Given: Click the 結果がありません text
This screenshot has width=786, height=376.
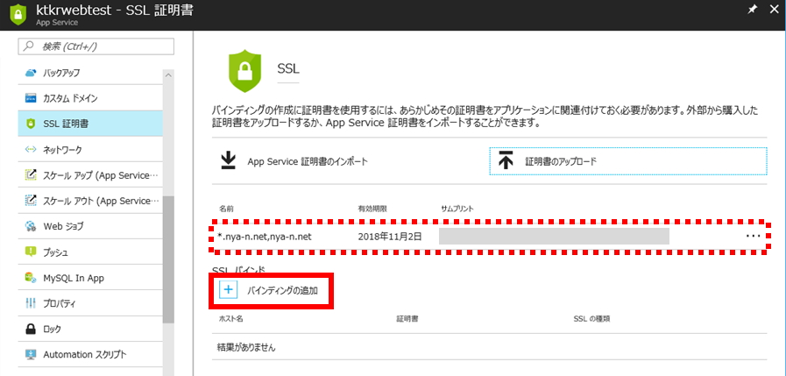Looking at the screenshot, I should (246, 346).
